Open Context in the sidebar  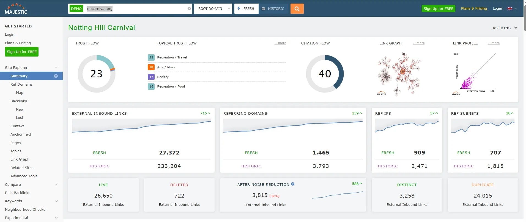(x=17, y=126)
